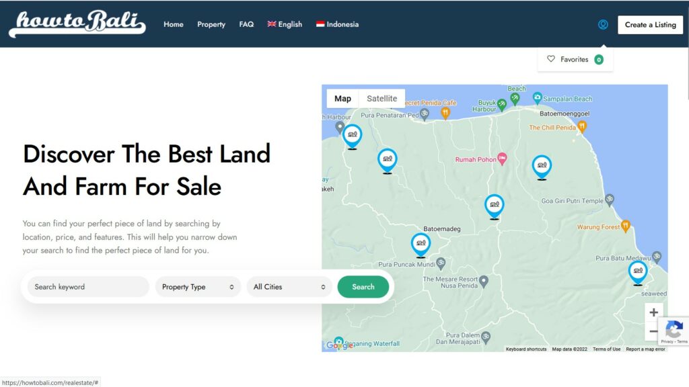Open the Property Type dropdown
The image size is (689, 387).
198,287
